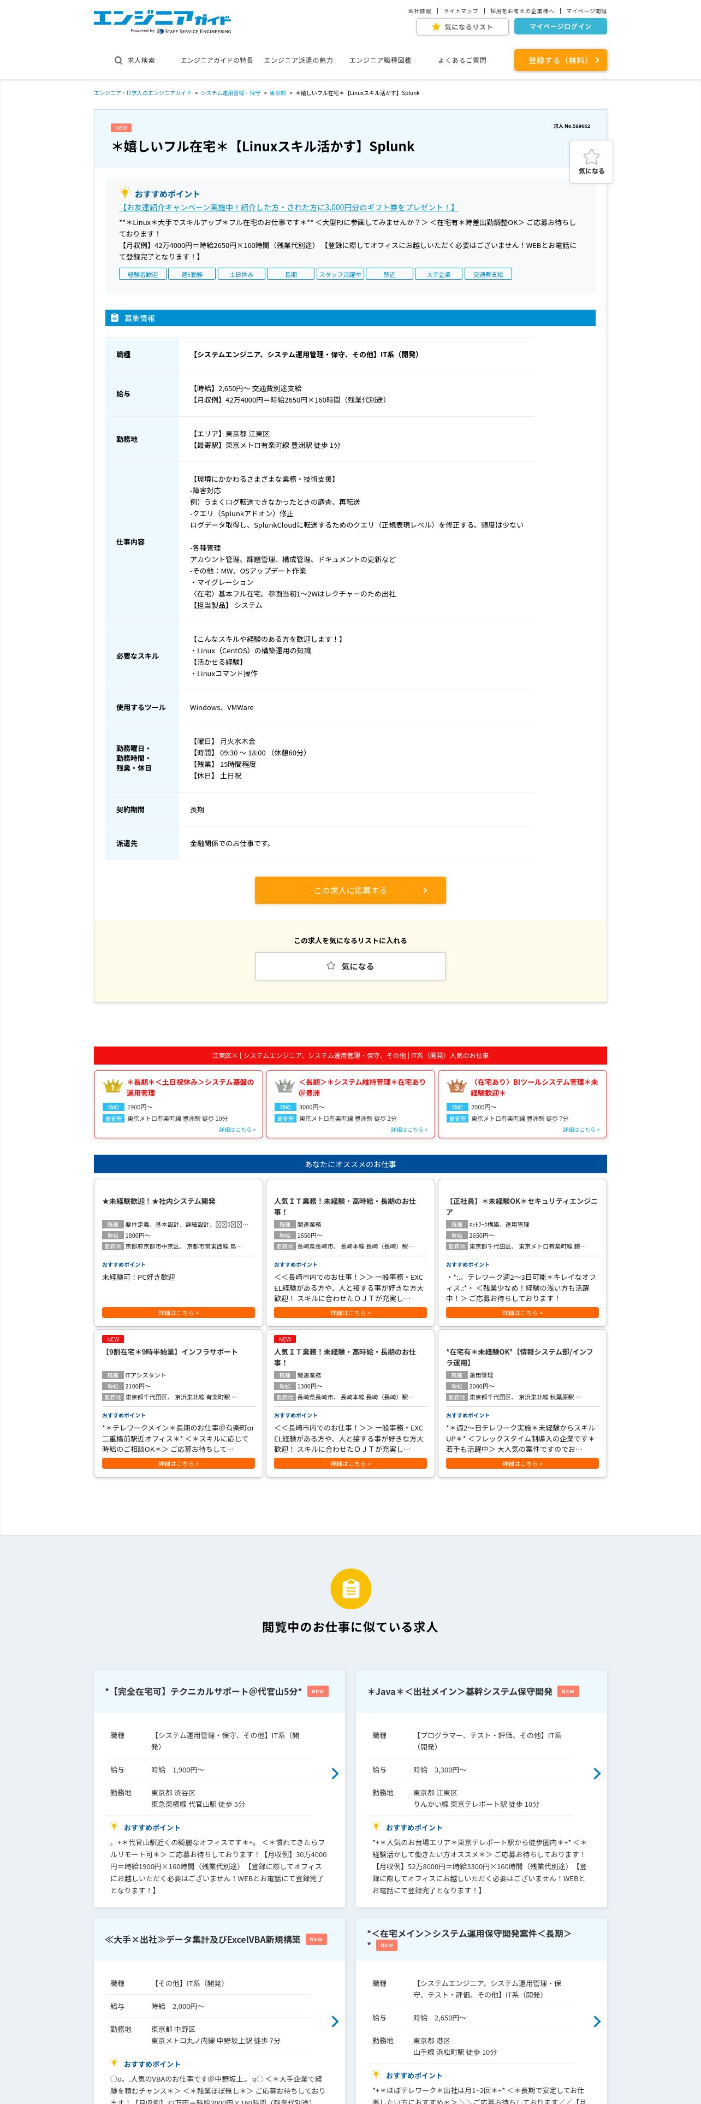The height and width of the screenshot is (2104, 701).
Task: Click 詳細はこちら for セキュリティエンジニア job
Action: point(522,1313)
